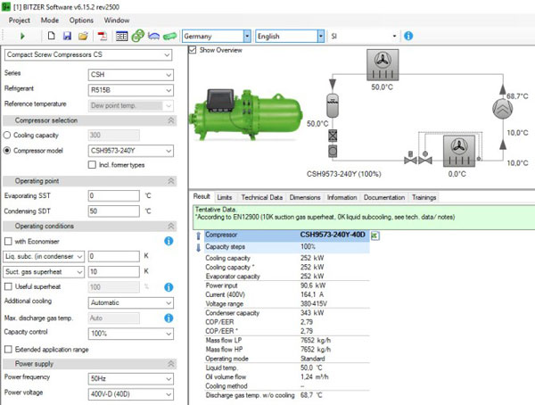Switch to the Trainings tab
The image size is (535, 405).
[424, 197]
